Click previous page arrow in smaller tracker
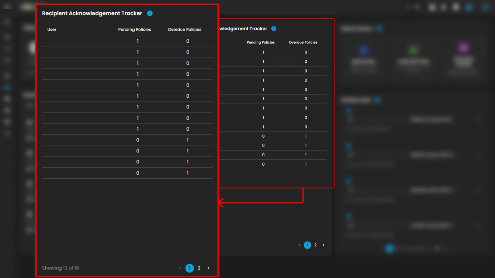The image size is (495, 278). 299,245
